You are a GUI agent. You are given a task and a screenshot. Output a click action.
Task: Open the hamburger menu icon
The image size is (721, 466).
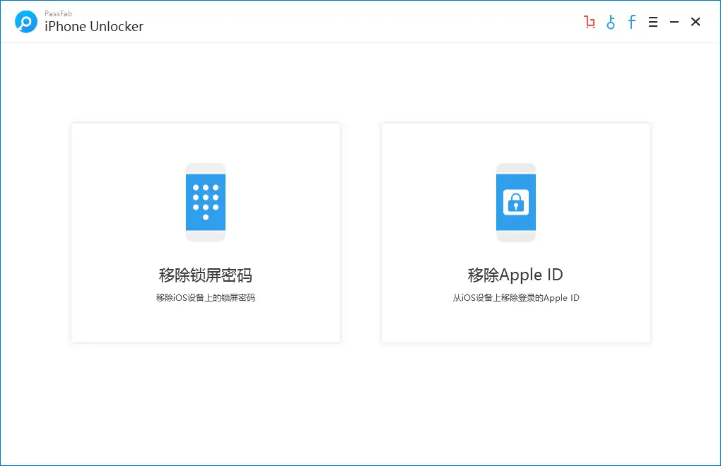[x=653, y=22]
